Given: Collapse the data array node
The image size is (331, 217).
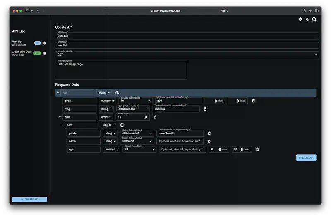Looking at the screenshot, I should 60,117.
